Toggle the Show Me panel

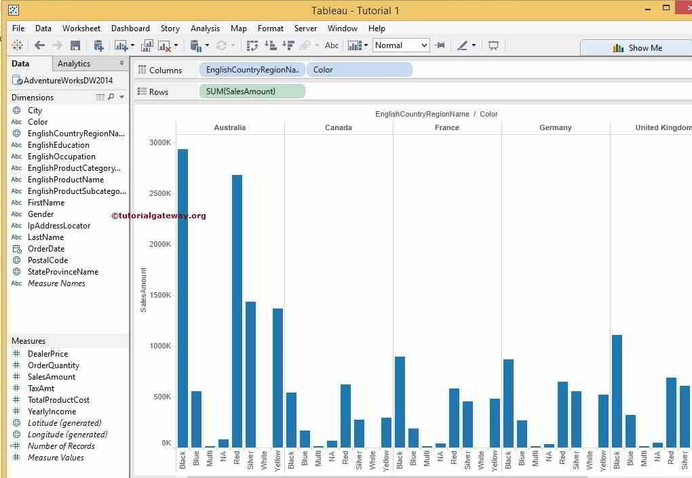click(x=636, y=47)
